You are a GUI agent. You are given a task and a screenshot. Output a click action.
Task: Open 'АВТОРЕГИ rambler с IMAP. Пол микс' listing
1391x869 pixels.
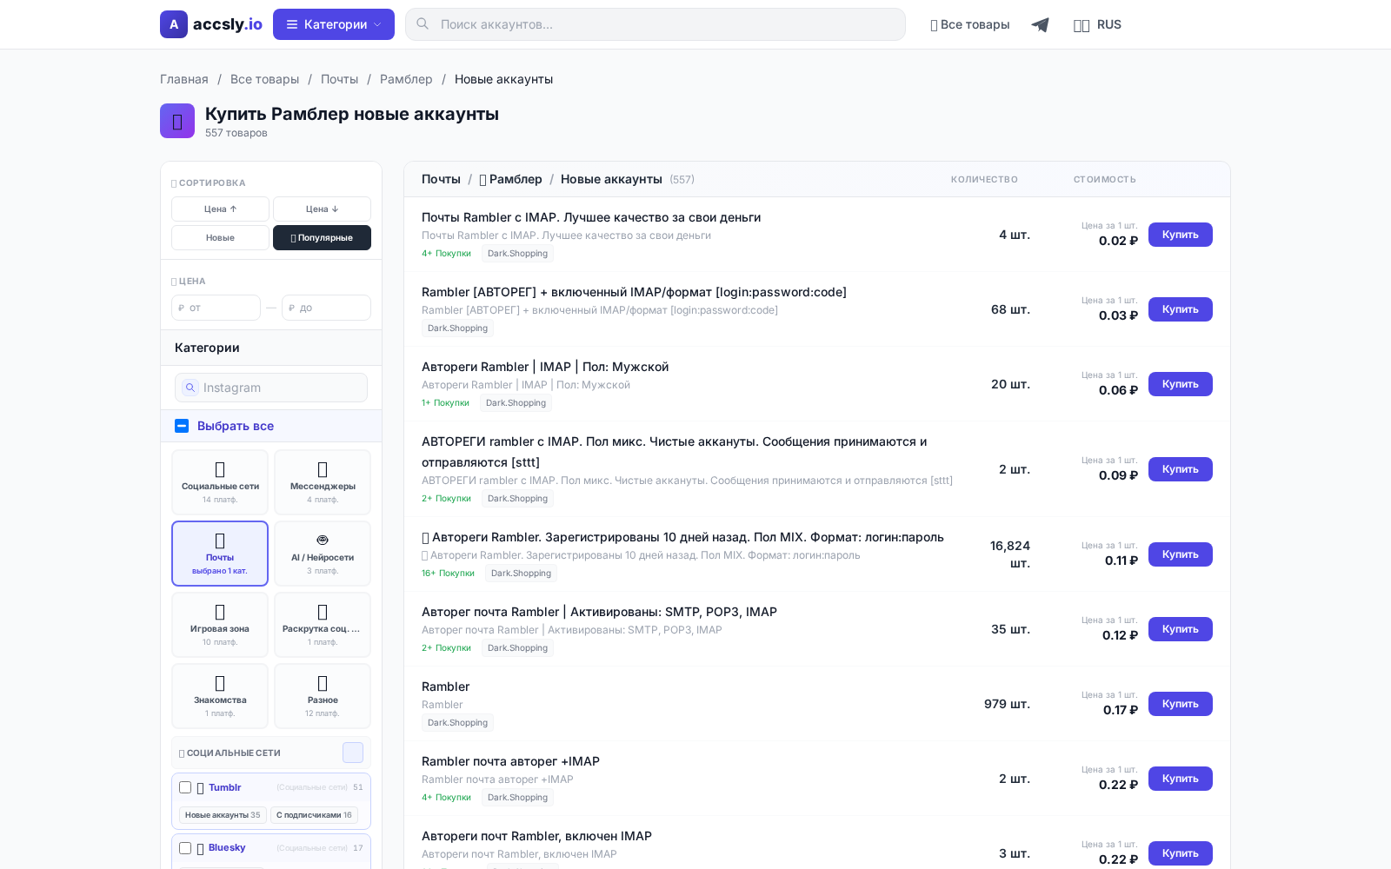674,452
